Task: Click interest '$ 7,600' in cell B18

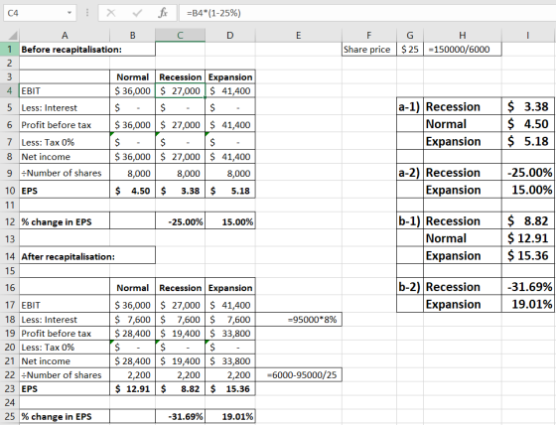Action: pyautogui.click(x=133, y=320)
